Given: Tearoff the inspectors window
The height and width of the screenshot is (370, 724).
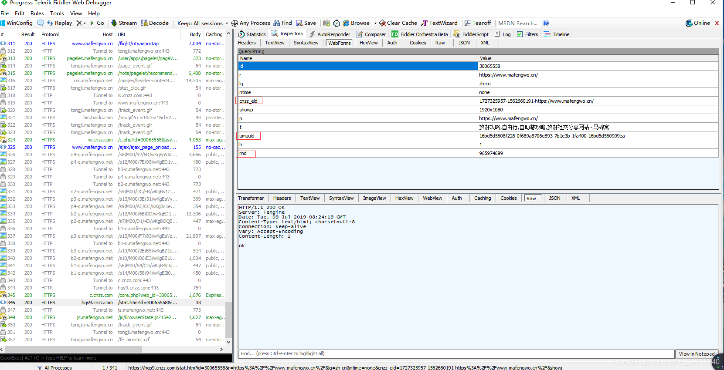Looking at the screenshot, I should click(478, 23).
